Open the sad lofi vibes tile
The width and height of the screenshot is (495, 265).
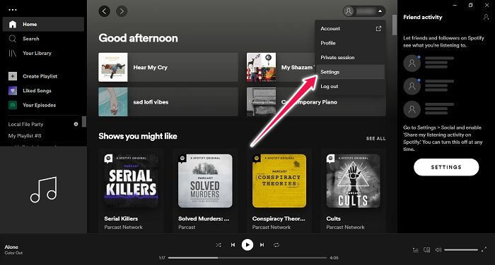[168, 102]
